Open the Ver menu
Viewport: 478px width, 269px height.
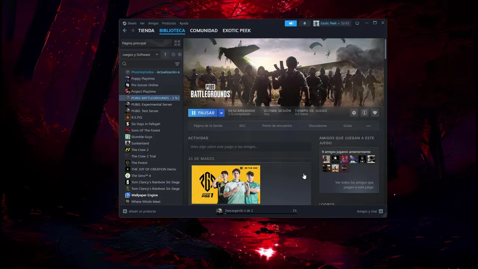(x=142, y=23)
